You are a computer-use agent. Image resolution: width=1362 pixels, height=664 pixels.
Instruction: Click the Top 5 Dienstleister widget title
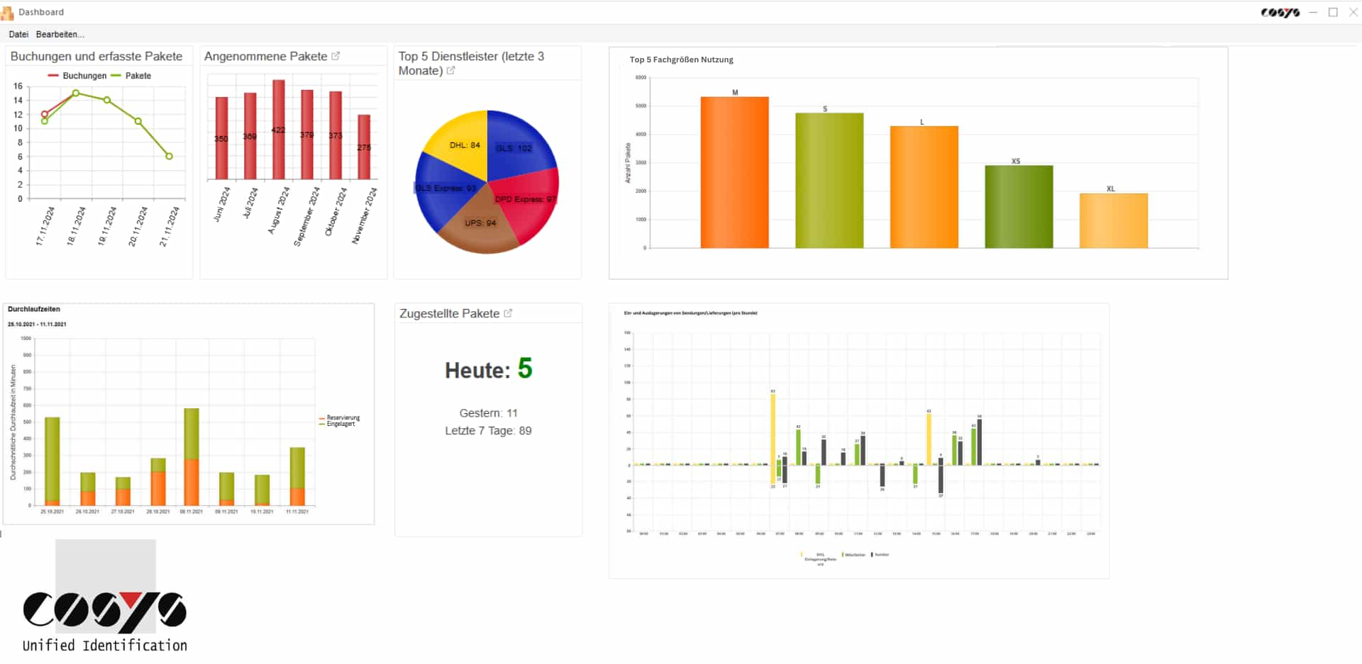[471, 63]
